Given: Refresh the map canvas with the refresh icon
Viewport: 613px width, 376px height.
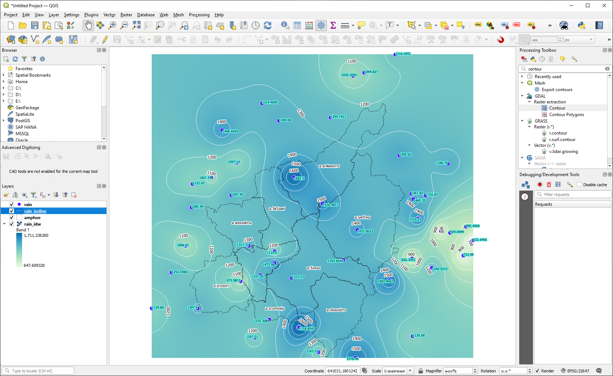Looking at the screenshot, I should point(267,25).
